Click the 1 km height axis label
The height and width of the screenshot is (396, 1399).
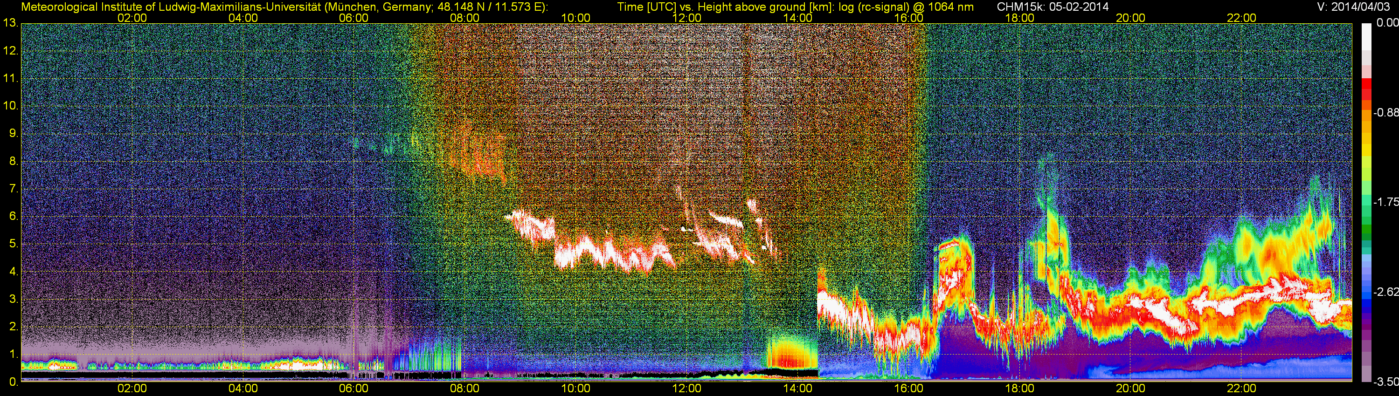[13, 354]
